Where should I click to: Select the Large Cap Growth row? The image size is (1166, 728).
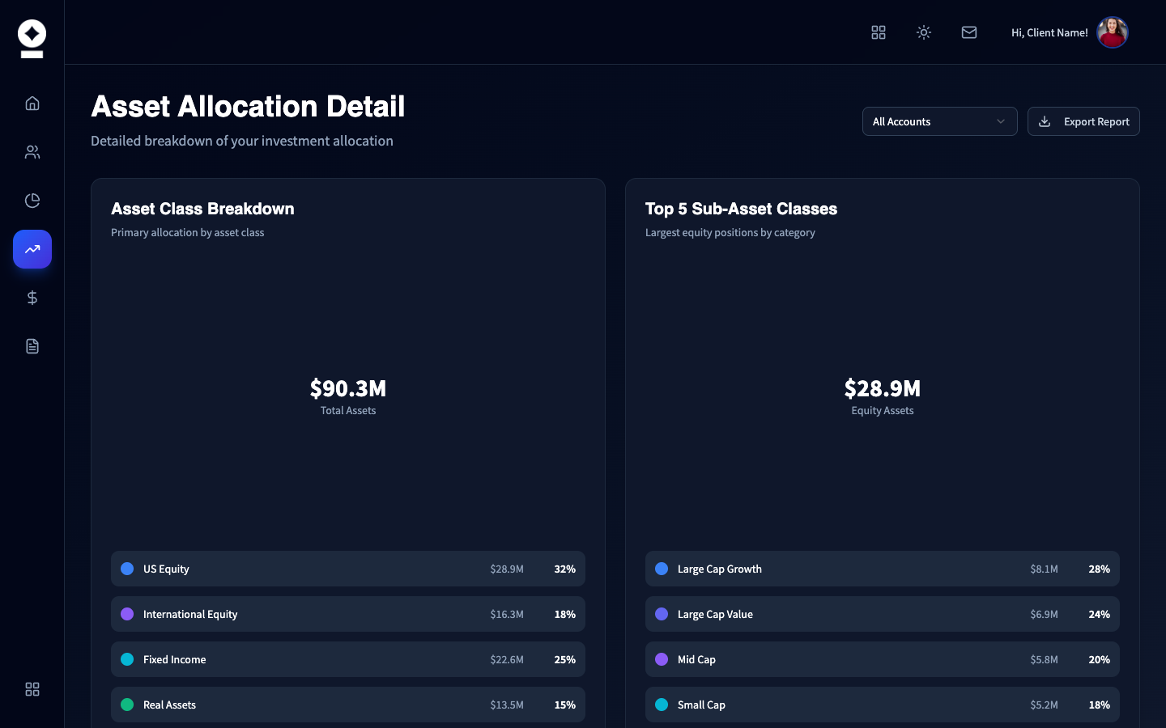point(883,569)
